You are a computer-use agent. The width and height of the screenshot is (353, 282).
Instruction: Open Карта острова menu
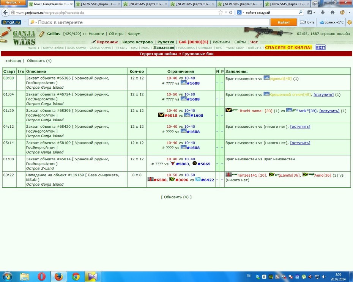click(x=137, y=42)
